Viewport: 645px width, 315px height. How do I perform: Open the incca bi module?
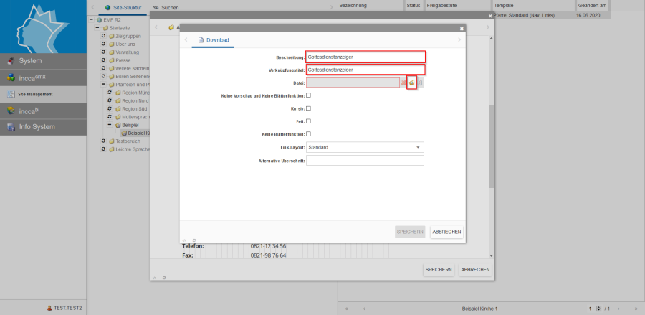43,111
